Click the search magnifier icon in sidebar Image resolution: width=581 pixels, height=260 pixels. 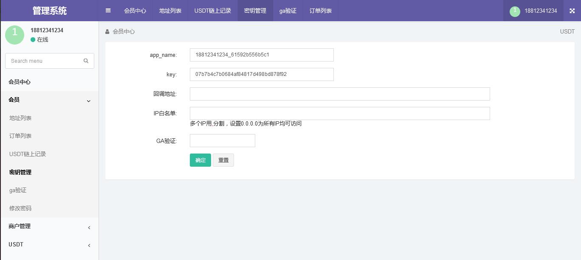click(86, 61)
